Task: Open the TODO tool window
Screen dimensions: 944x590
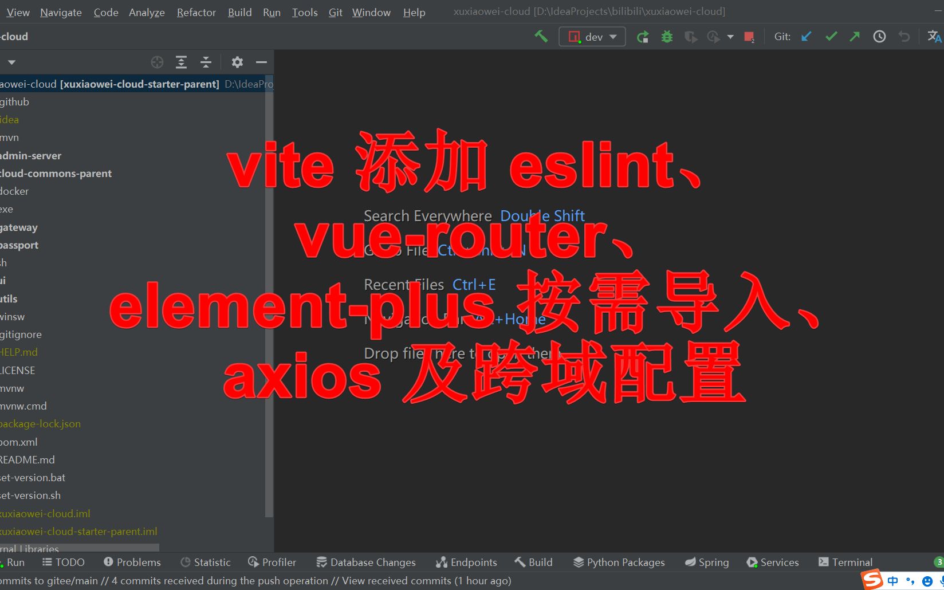Action: pyautogui.click(x=64, y=563)
